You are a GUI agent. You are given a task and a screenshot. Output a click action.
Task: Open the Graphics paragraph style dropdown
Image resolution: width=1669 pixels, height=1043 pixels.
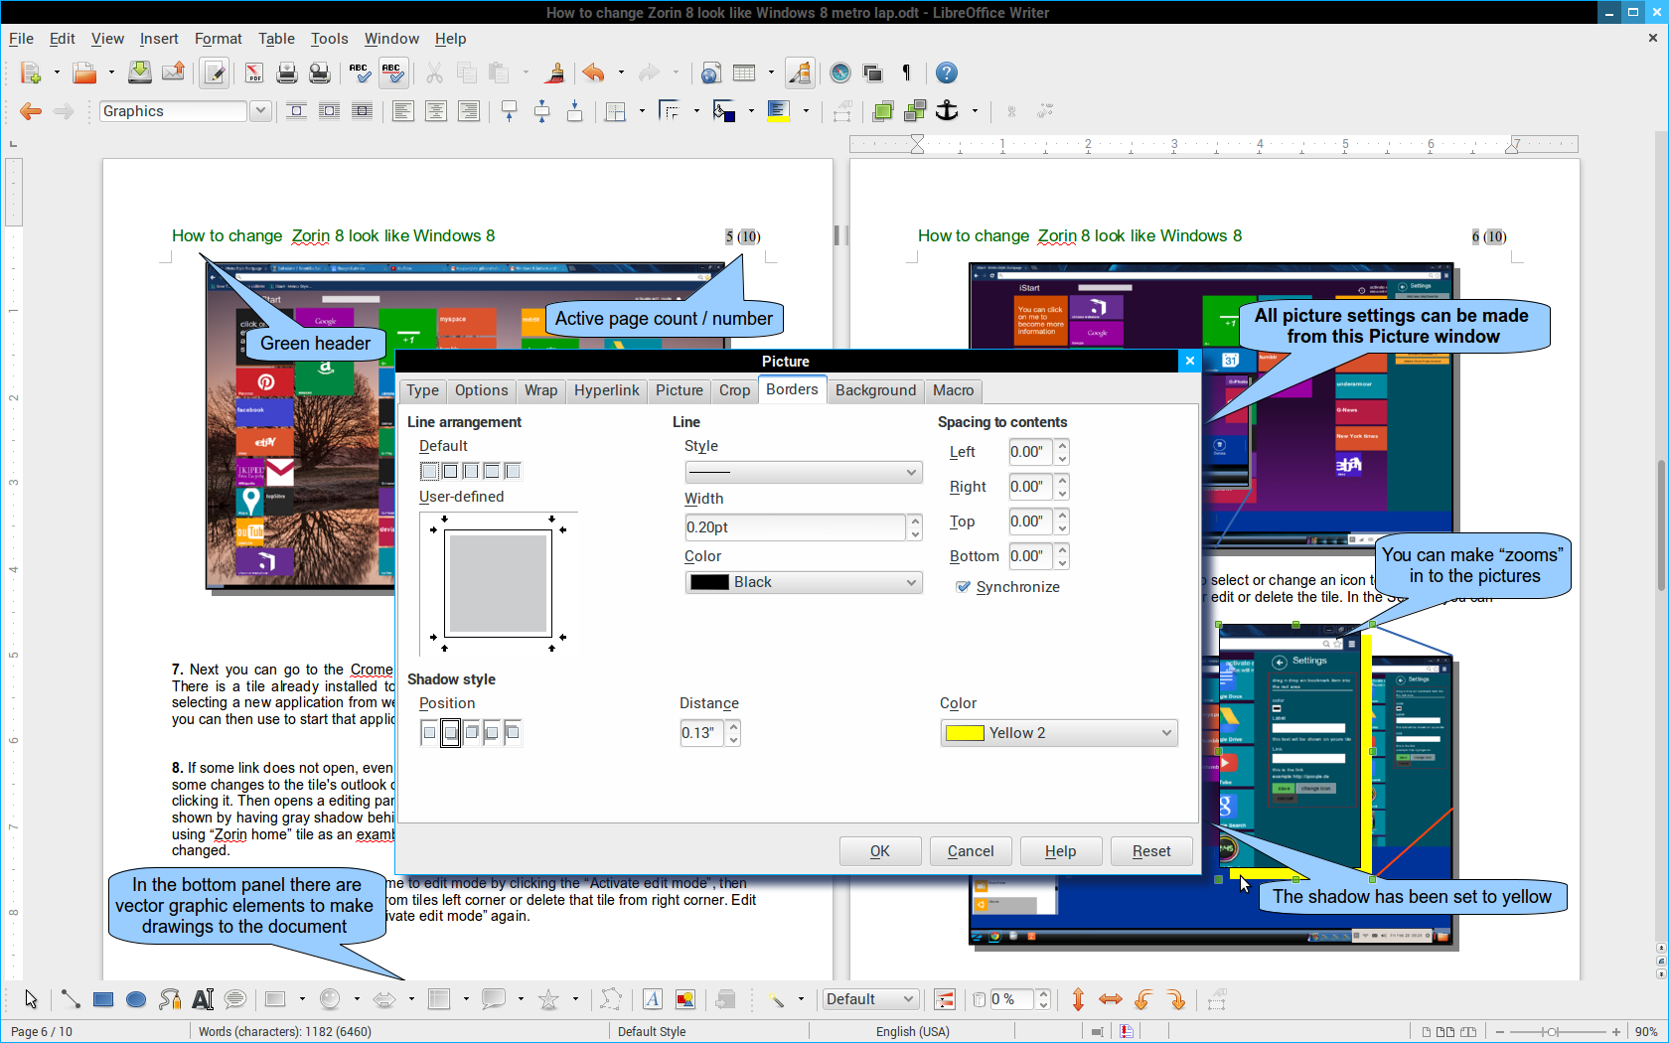point(260,111)
